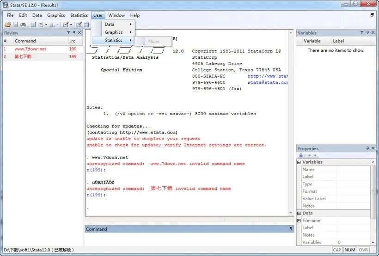Open the File menu
The width and height of the screenshot is (379, 256).
click(10, 15)
